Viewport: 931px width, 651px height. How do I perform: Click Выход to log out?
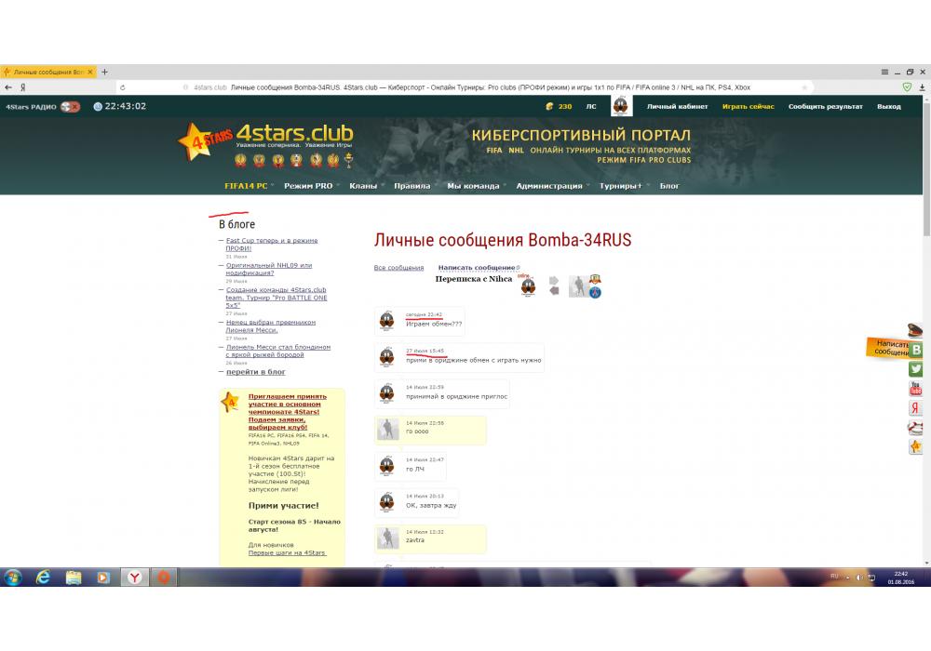click(x=889, y=107)
